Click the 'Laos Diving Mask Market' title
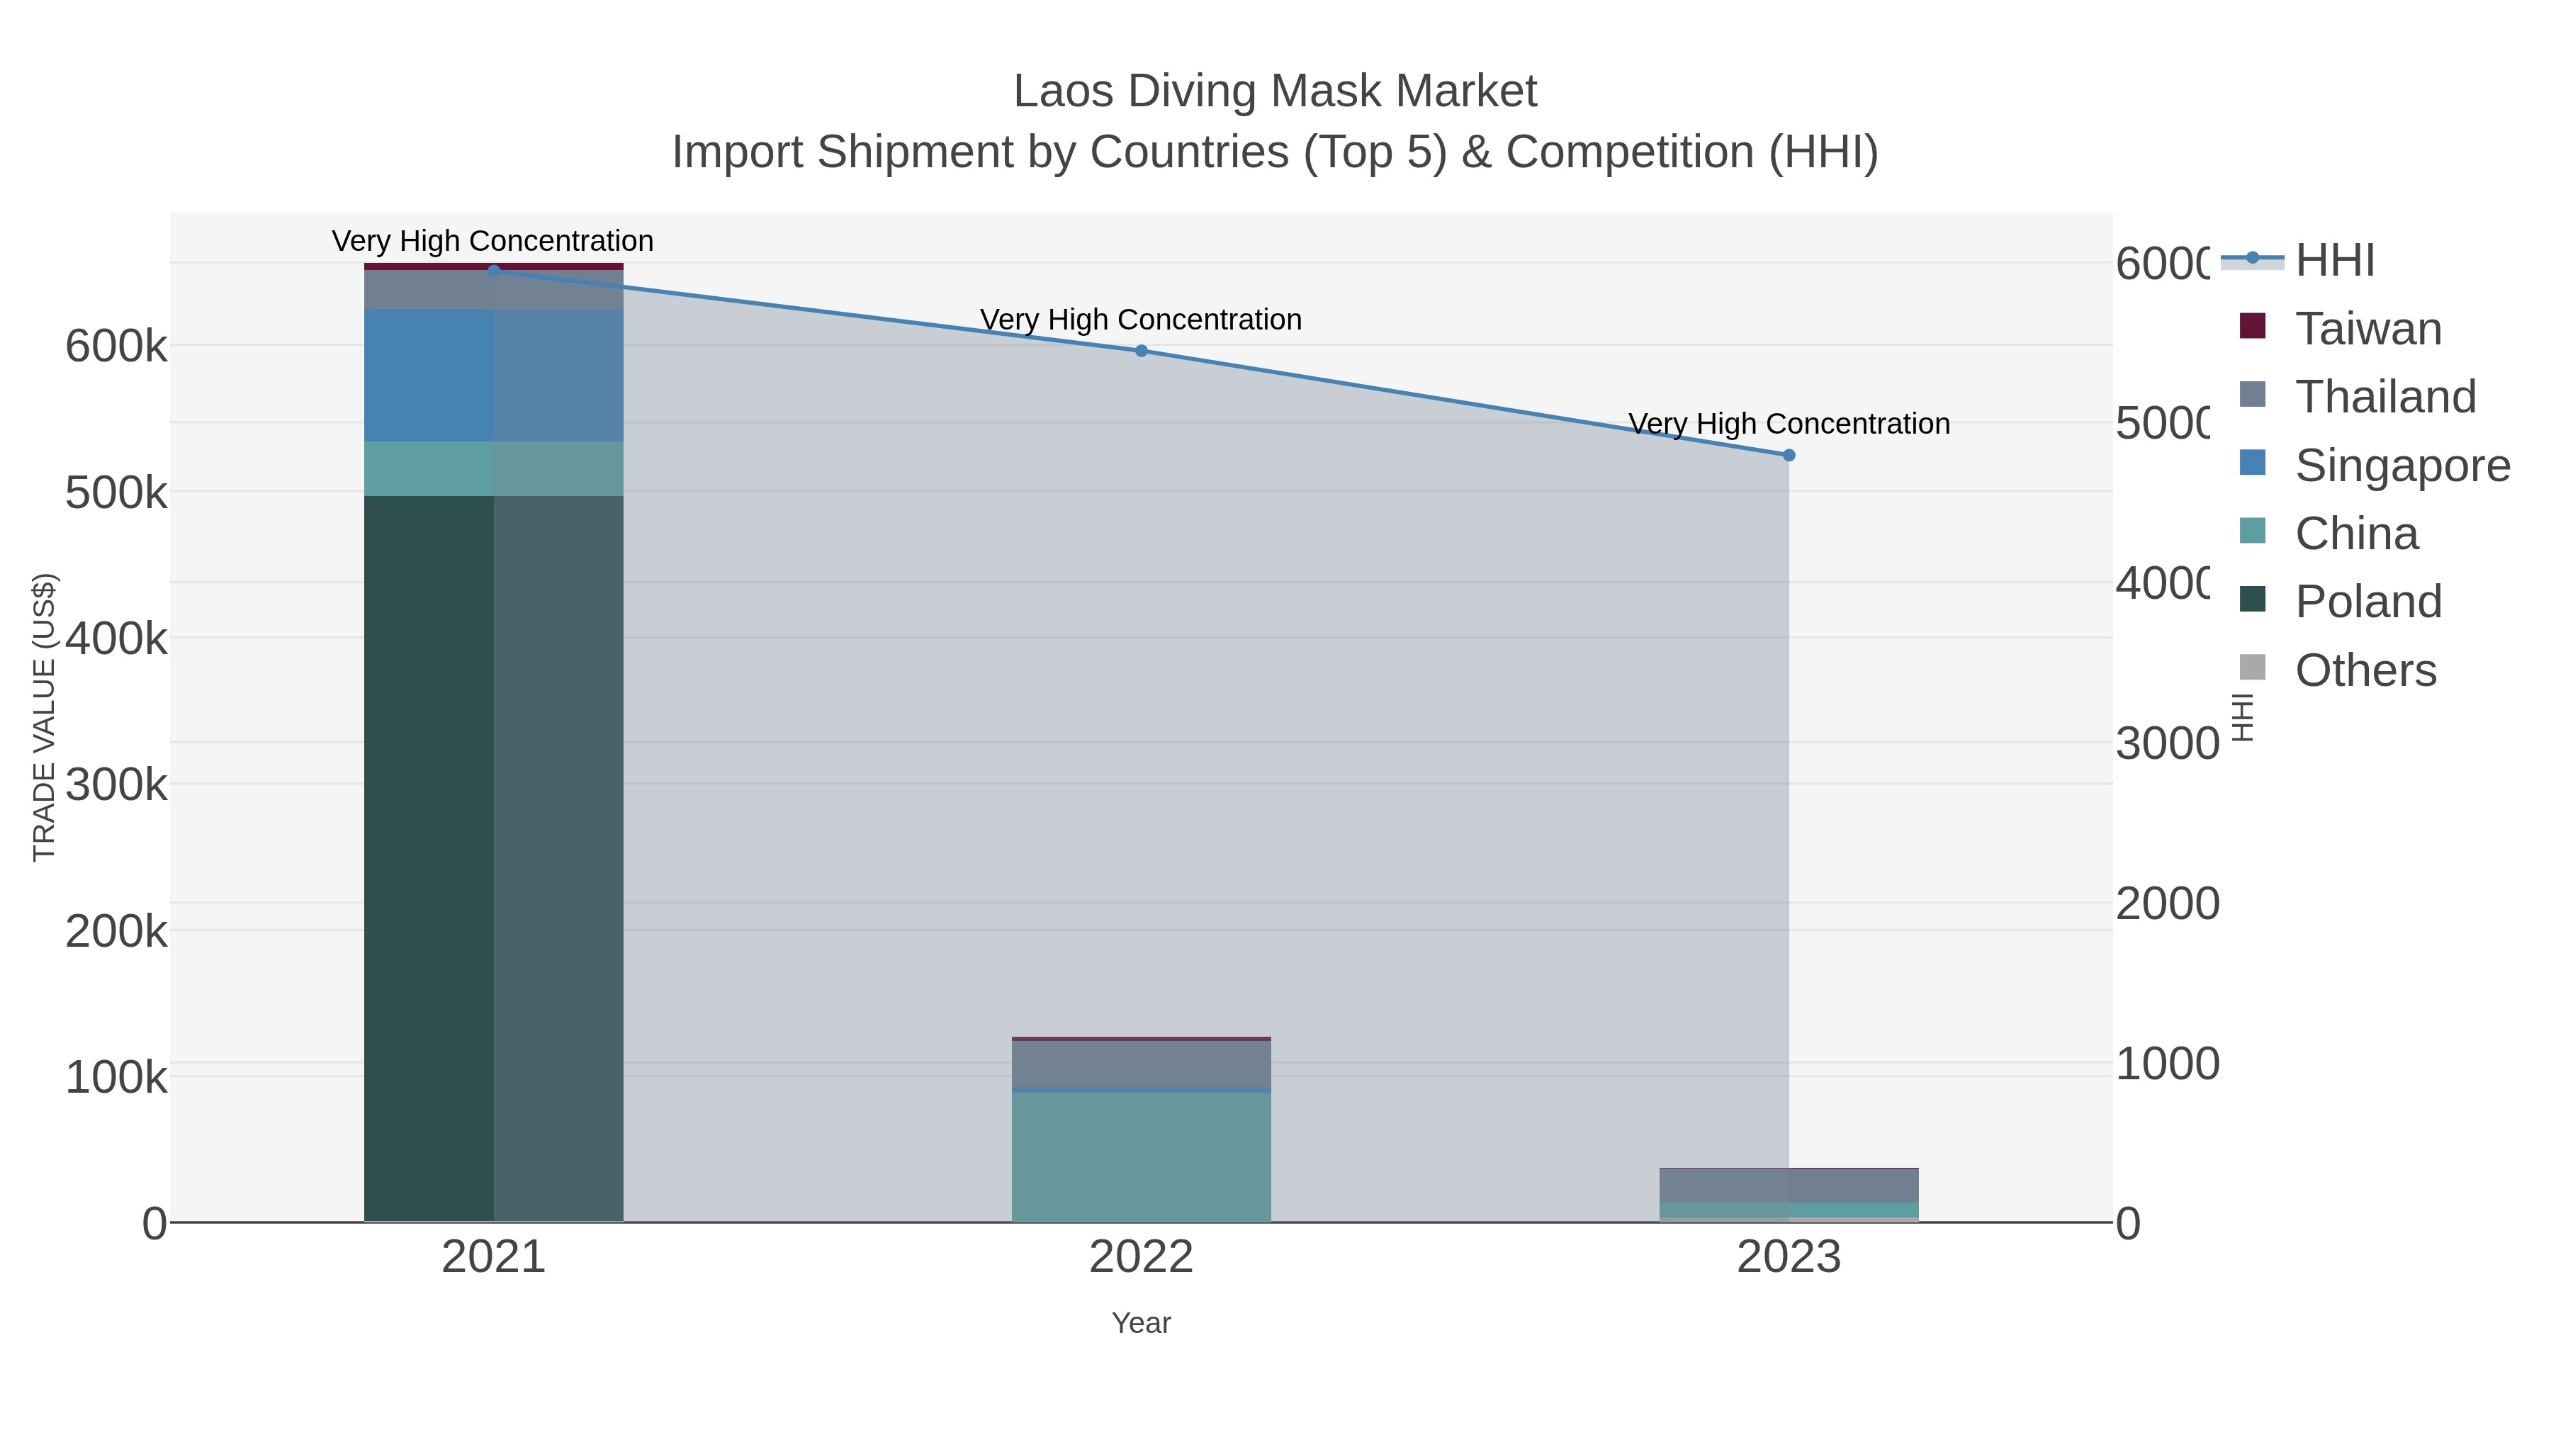 pos(1275,91)
